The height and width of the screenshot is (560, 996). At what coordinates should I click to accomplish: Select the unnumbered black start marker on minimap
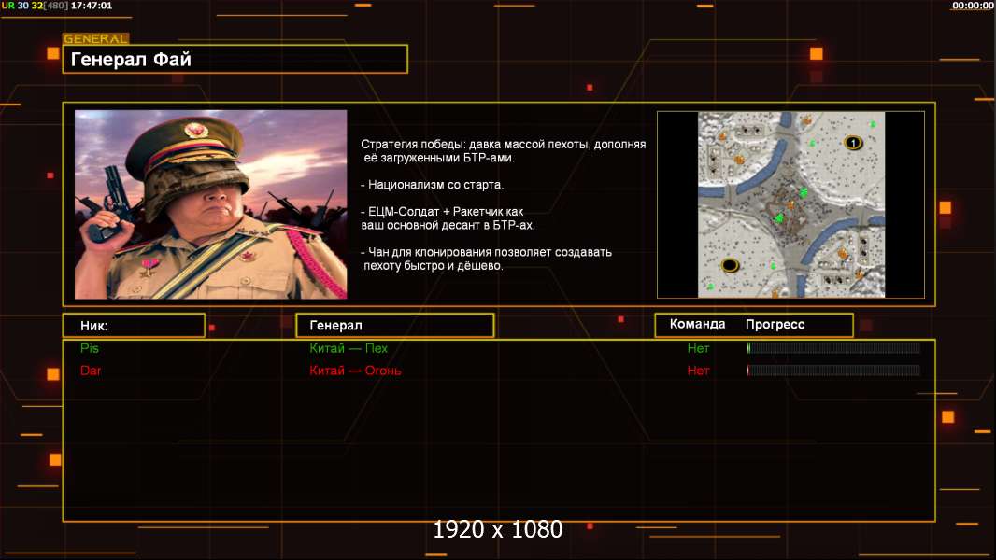point(730,264)
